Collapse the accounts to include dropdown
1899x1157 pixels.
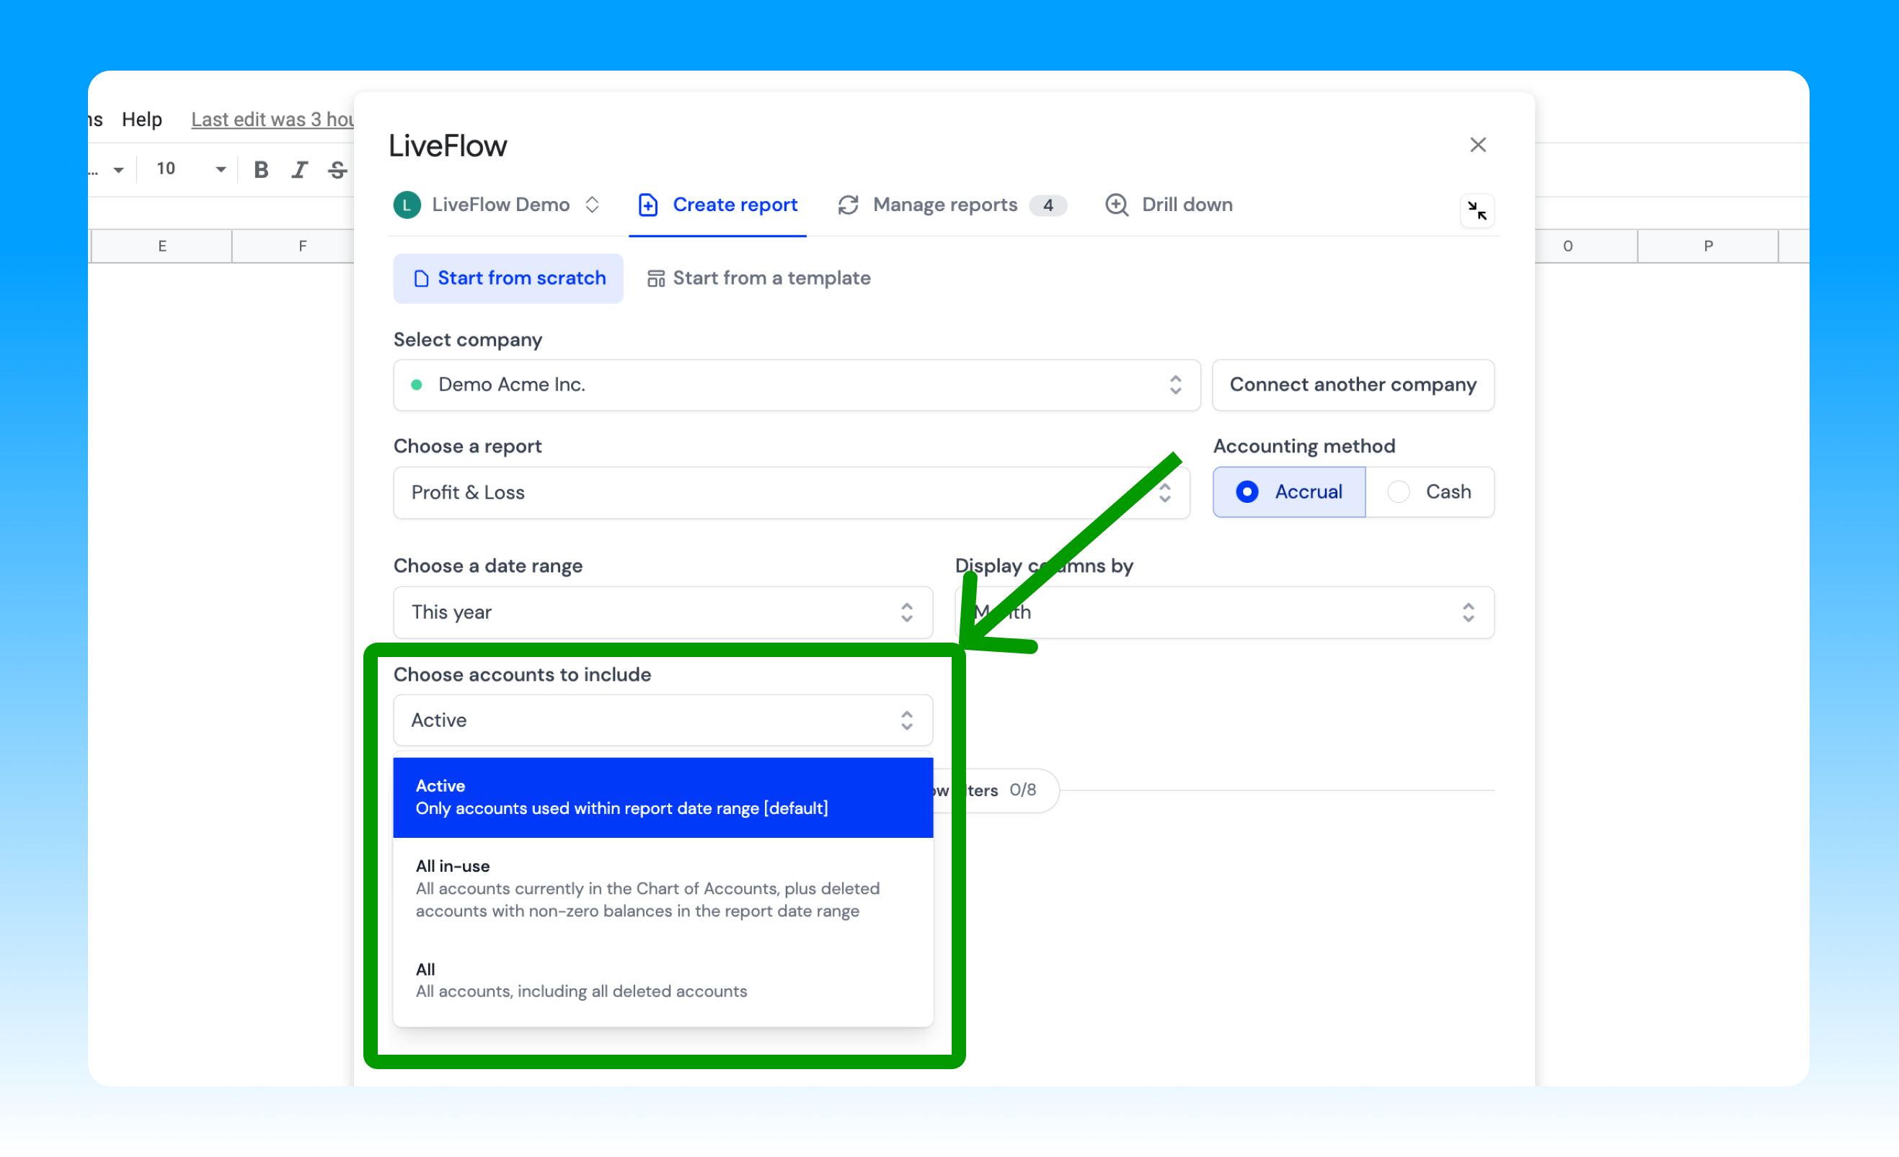point(663,720)
